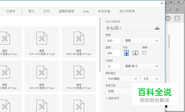Open the 已保存 tab
This screenshot has width=185, height=112.
coord(11,11)
